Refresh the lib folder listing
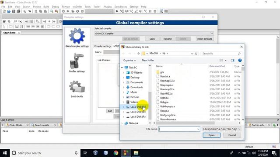 pos(196,53)
